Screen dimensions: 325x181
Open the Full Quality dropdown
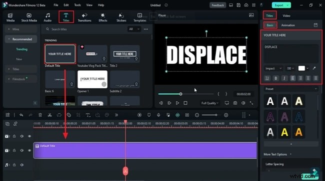pyautogui.click(x=210, y=103)
